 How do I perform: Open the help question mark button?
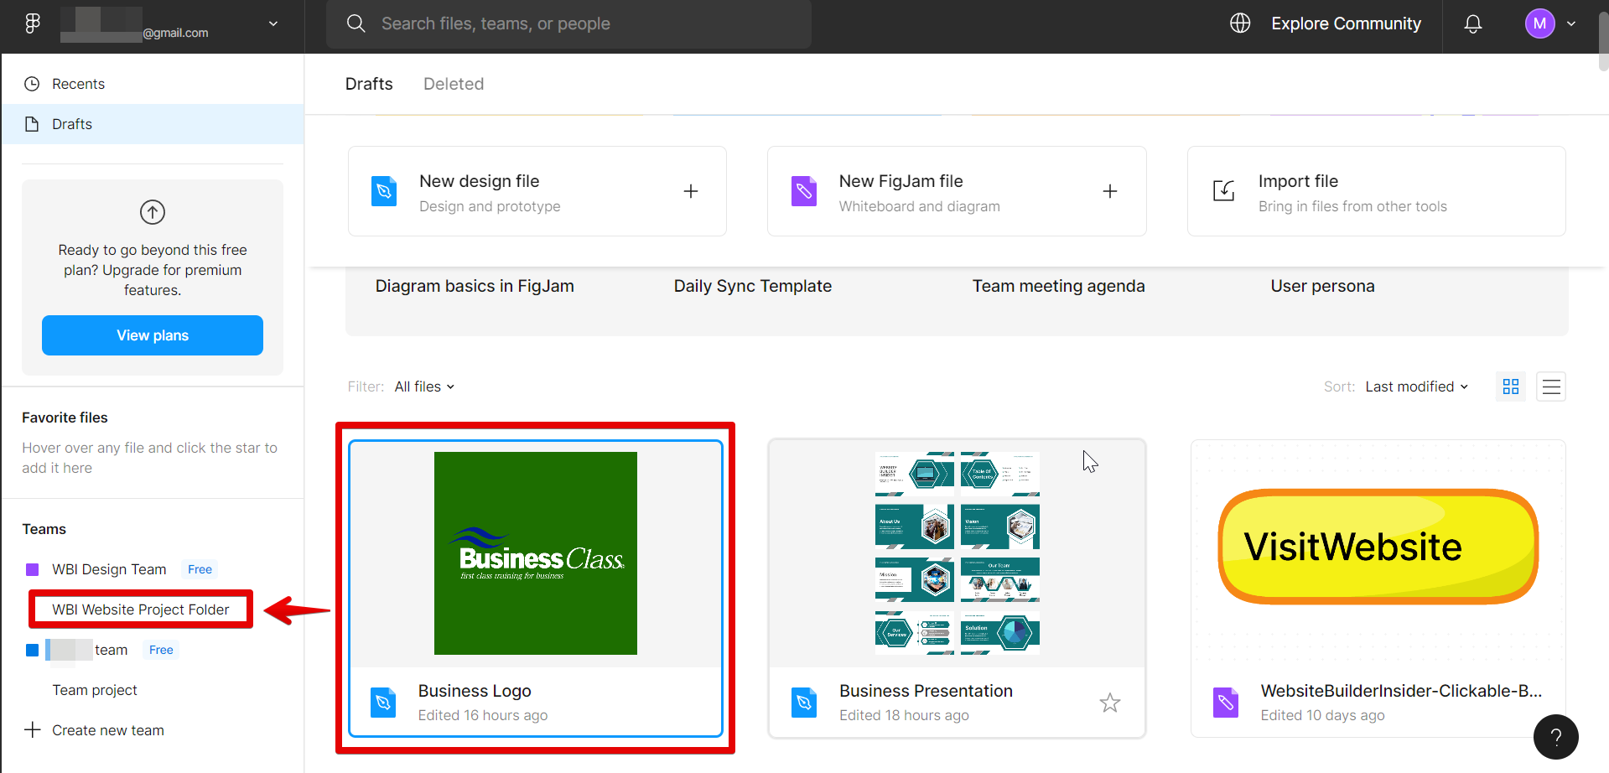[x=1555, y=737]
